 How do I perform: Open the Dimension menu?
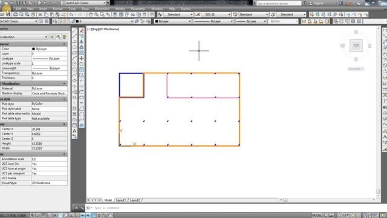tap(102, 9)
